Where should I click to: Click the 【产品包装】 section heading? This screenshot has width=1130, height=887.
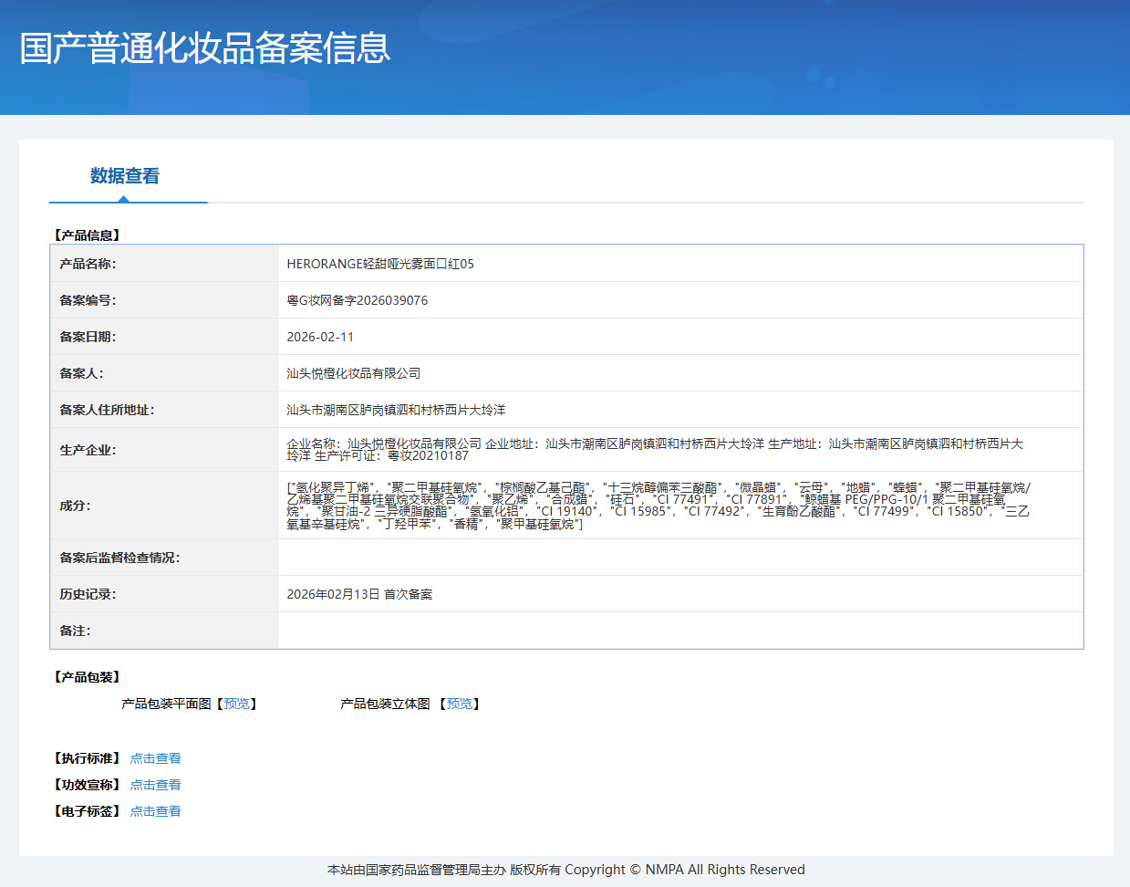87,677
